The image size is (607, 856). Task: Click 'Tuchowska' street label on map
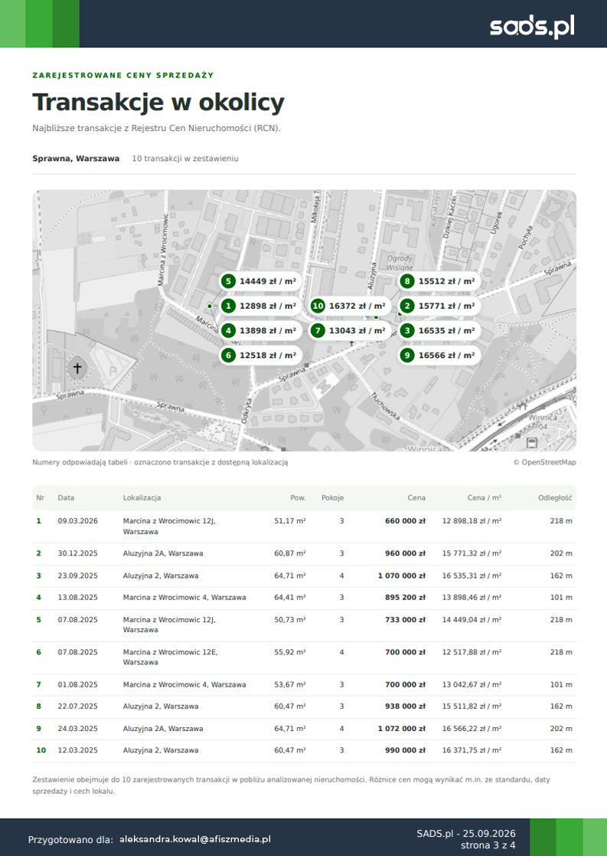pos(386,406)
